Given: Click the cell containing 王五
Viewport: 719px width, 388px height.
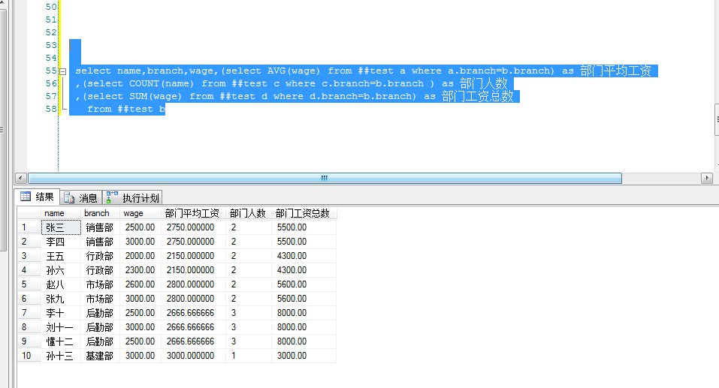Looking at the screenshot, I should click(61, 256).
